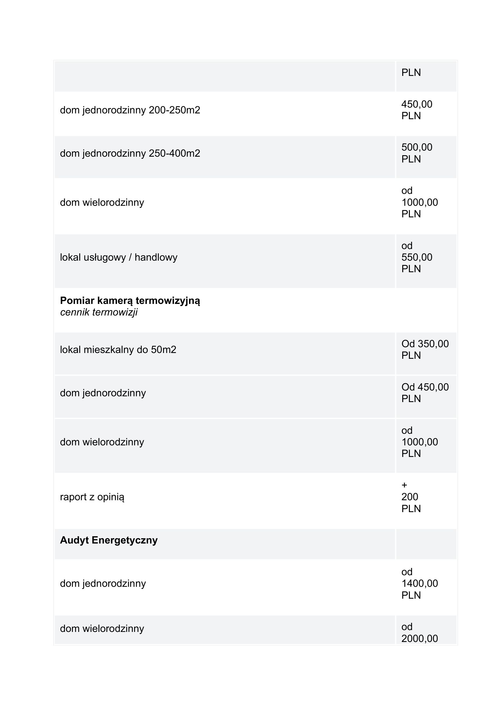The width and height of the screenshot is (504, 713).
Task: Click 'raport z opinią' row label
Action: [92, 497]
